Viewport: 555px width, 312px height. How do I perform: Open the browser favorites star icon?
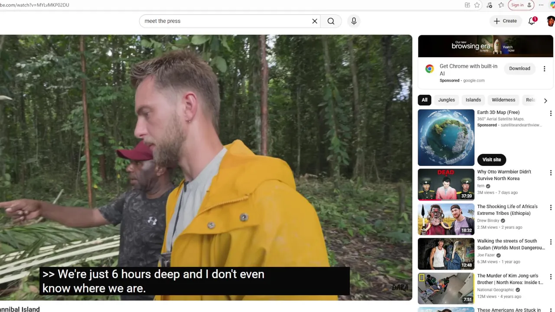(x=477, y=5)
